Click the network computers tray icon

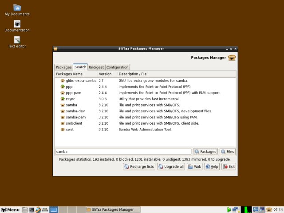pos(236,210)
